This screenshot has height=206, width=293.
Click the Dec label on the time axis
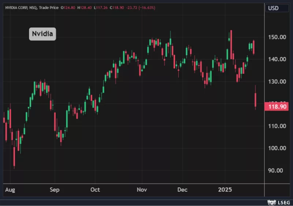click(182, 190)
